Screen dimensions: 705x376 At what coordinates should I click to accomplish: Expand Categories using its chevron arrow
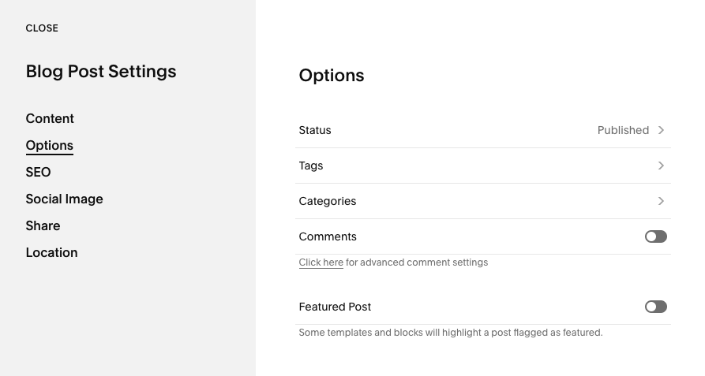pyautogui.click(x=661, y=201)
